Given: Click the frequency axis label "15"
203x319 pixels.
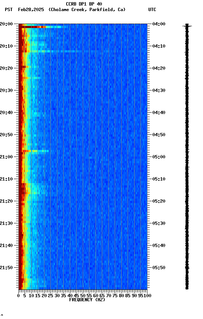Looking at the screenshot, I should click(x=38, y=296).
